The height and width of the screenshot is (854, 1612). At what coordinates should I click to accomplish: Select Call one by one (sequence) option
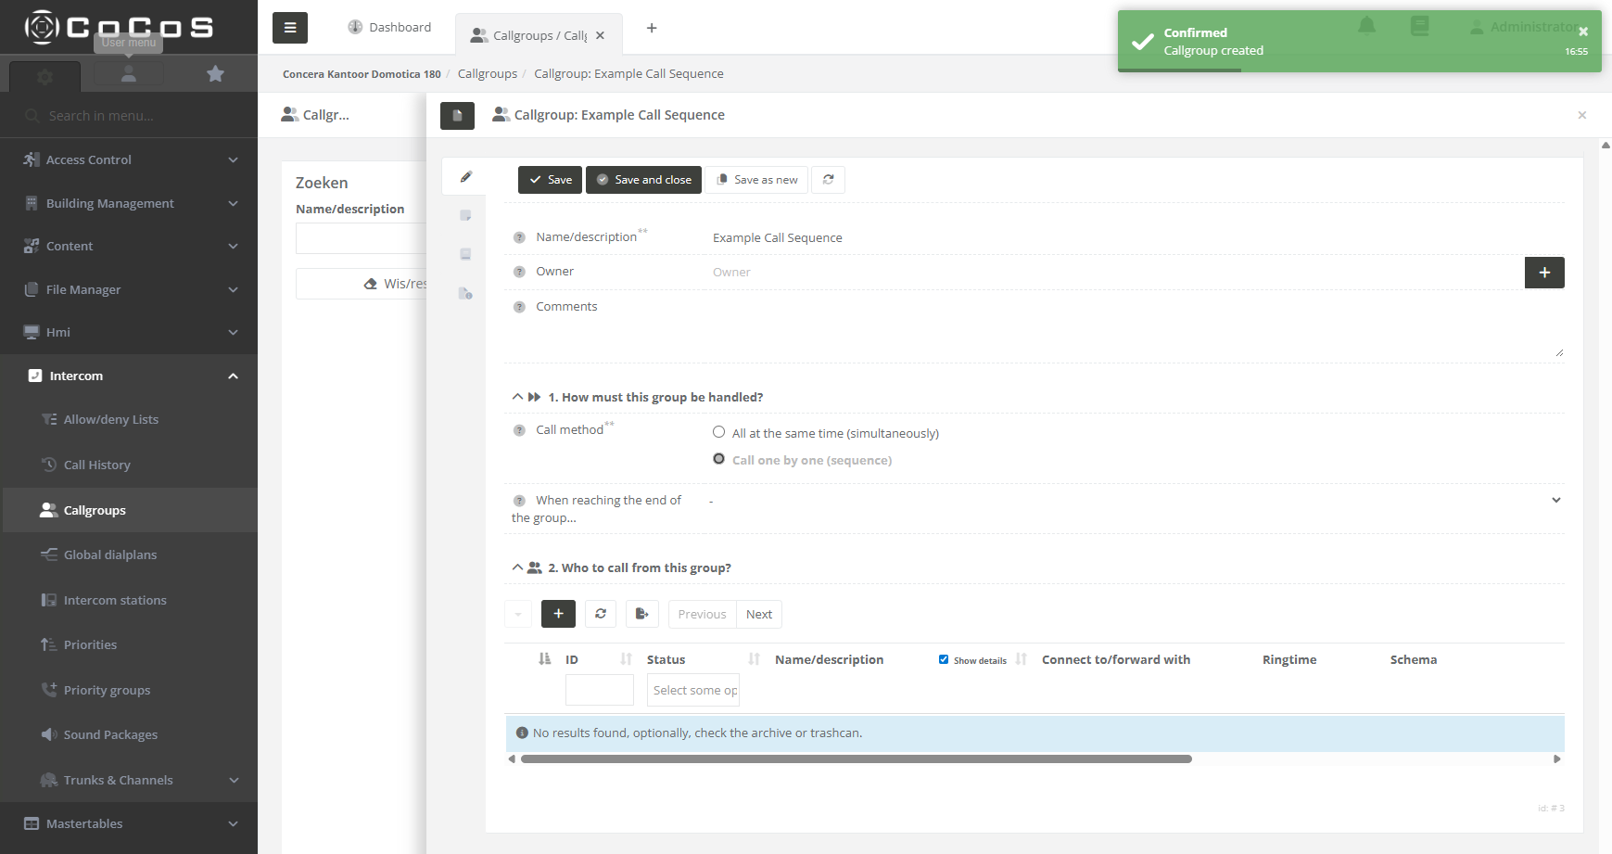(x=718, y=459)
